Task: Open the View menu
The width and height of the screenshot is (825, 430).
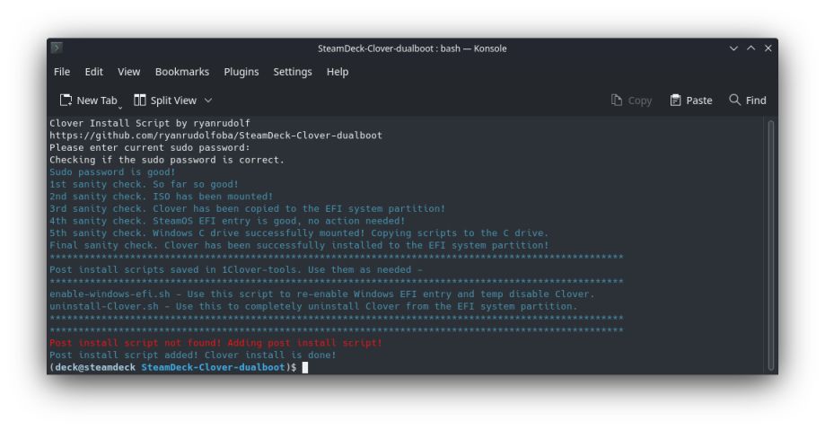Action: pos(129,72)
